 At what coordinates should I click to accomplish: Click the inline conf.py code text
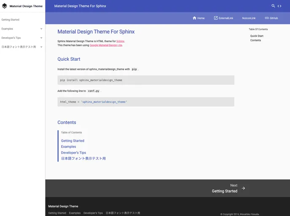point(94,91)
